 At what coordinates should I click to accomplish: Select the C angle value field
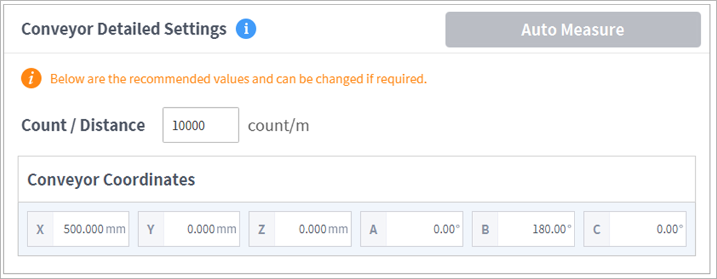(x=646, y=229)
